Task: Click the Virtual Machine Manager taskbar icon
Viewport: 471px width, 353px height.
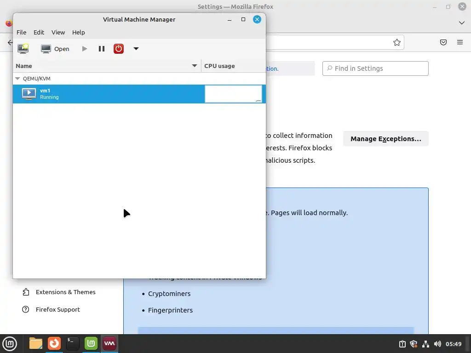Action: (109, 344)
